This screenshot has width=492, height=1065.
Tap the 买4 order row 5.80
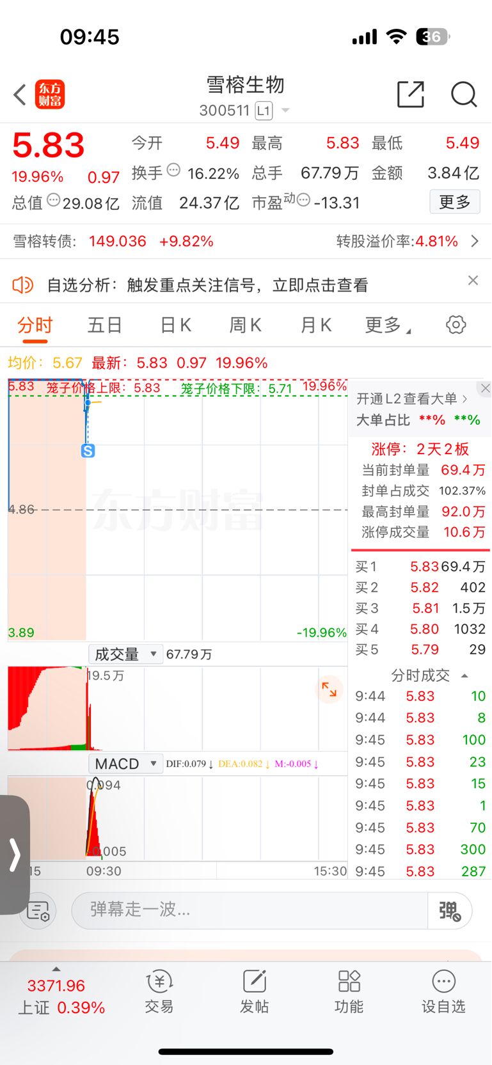[420, 629]
